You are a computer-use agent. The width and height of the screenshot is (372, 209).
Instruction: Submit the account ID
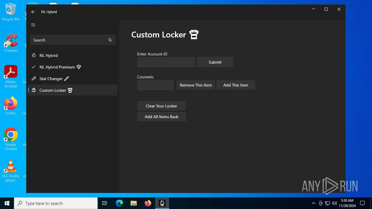point(215,62)
